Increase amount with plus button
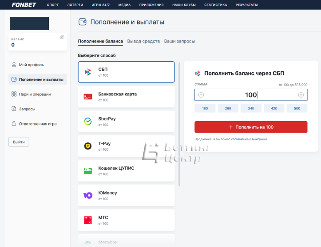This screenshot has width=321, height=247. [301, 95]
